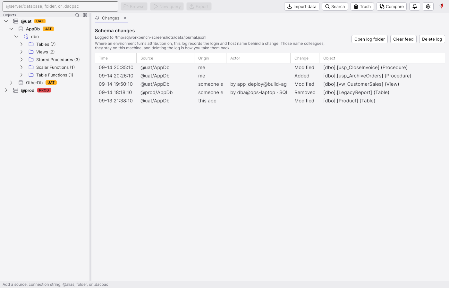Collapse the AppDb database node

click(11, 29)
